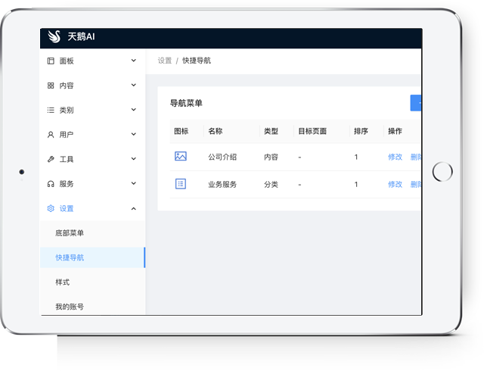Viewport: 484px width, 371px height.
Task: Click the 公司介绍 name cell
Action: click(x=222, y=157)
